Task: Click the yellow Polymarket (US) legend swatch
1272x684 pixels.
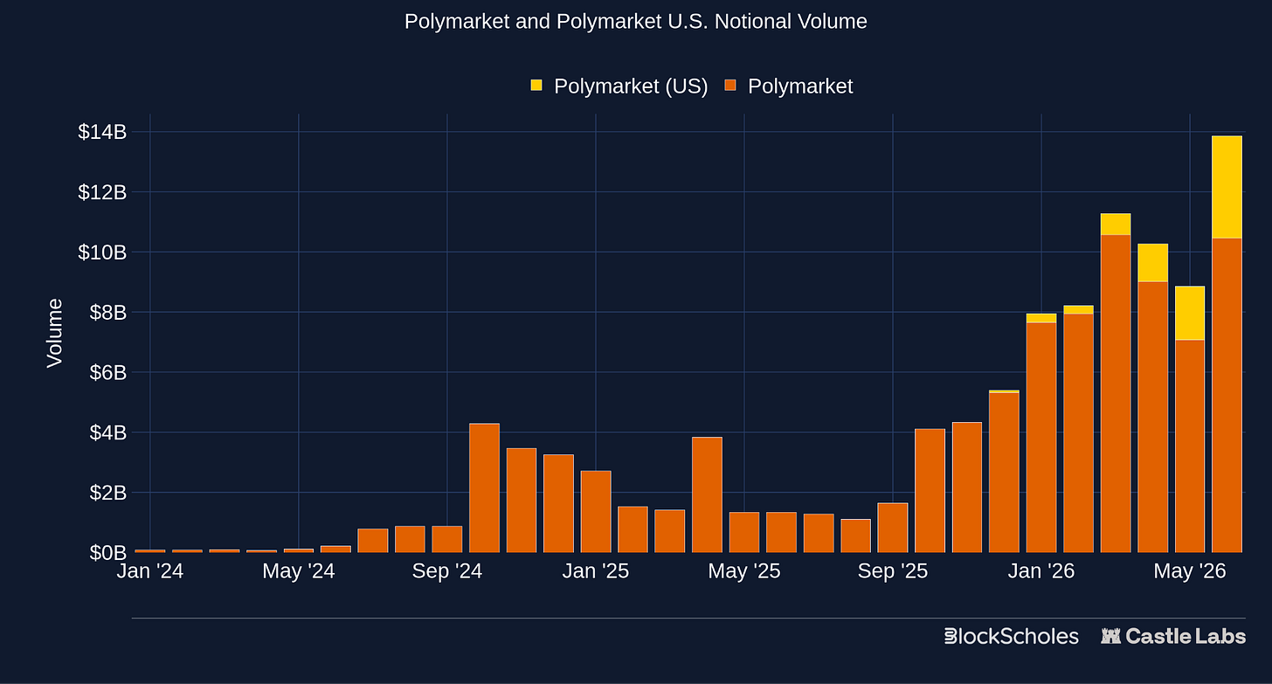Action: point(536,86)
